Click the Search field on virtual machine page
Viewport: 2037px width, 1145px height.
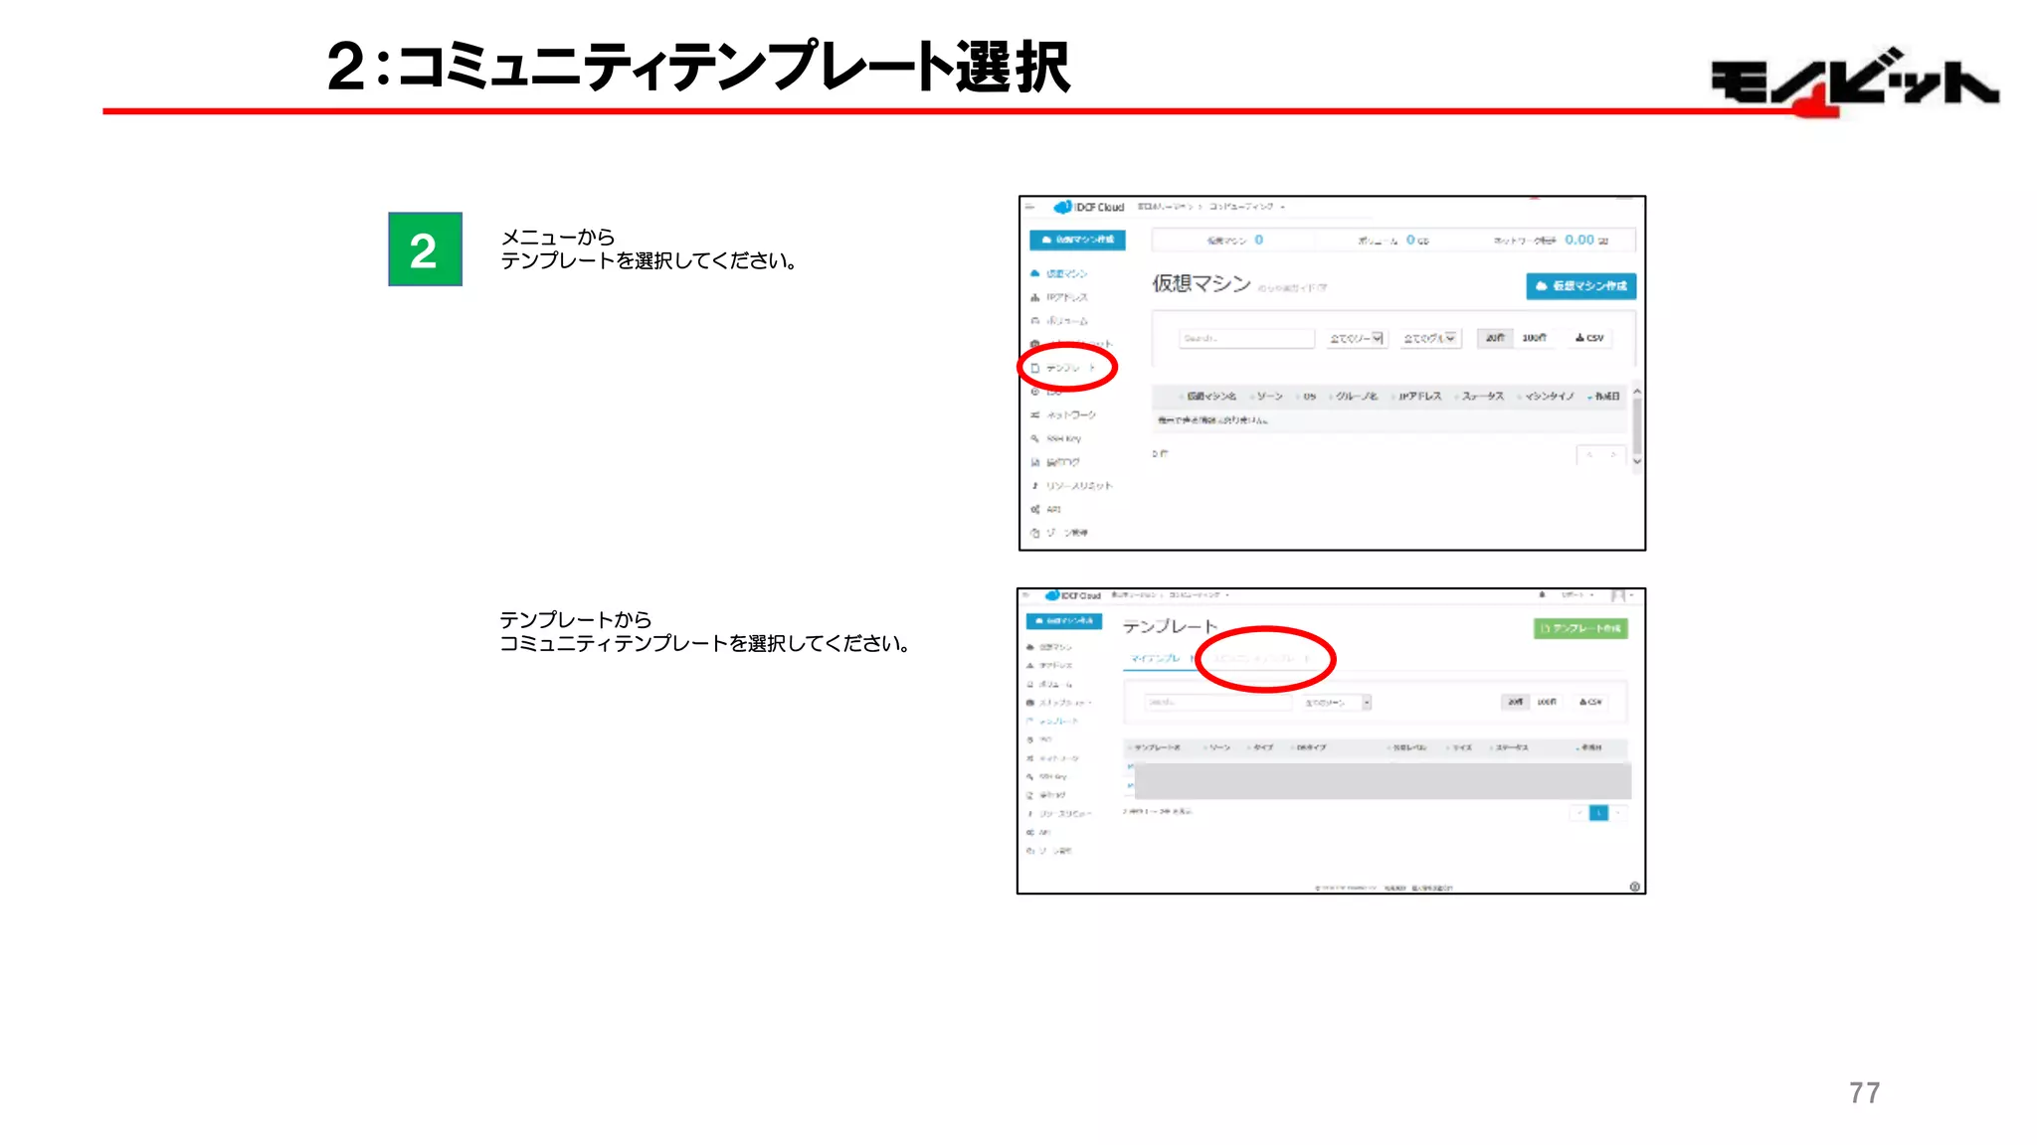pyautogui.click(x=1246, y=339)
